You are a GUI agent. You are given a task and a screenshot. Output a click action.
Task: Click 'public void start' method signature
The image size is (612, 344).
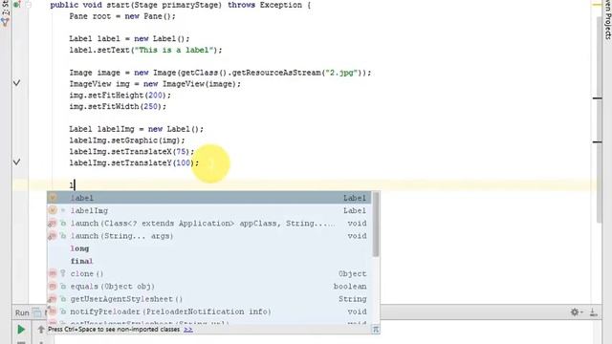(x=181, y=5)
